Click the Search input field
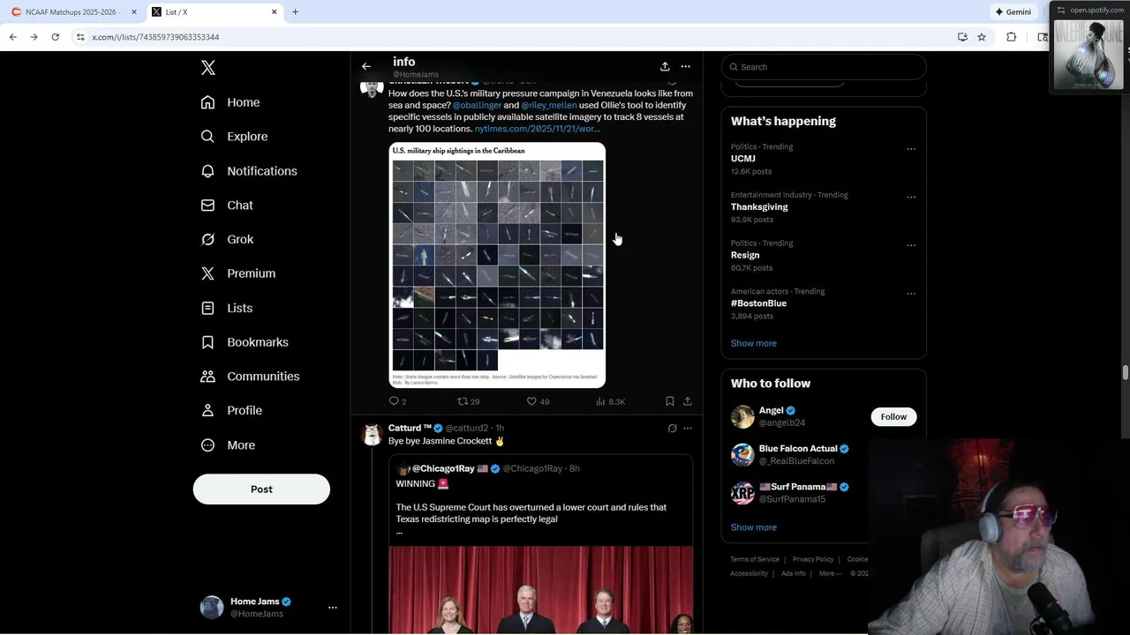 (824, 67)
